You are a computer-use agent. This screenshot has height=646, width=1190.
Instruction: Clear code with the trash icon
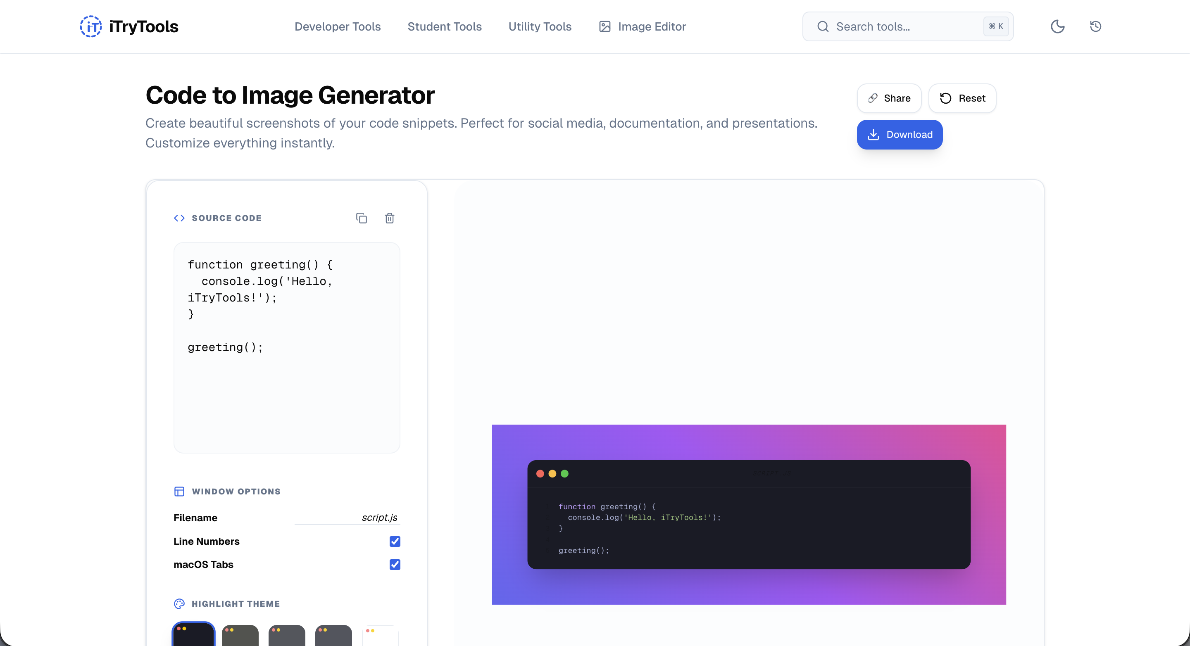tap(389, 218)
